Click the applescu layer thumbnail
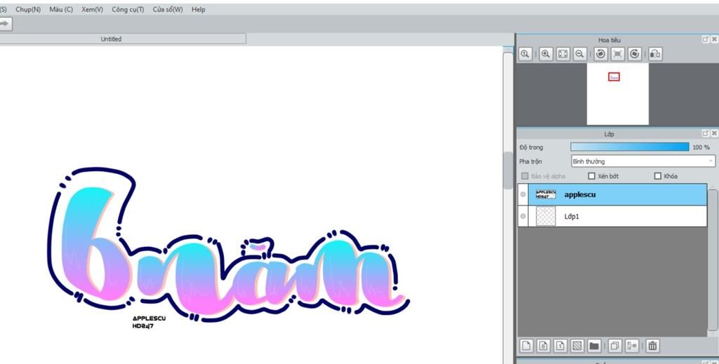The width and height of the screenshot is (719, 364). click(546, 194)
